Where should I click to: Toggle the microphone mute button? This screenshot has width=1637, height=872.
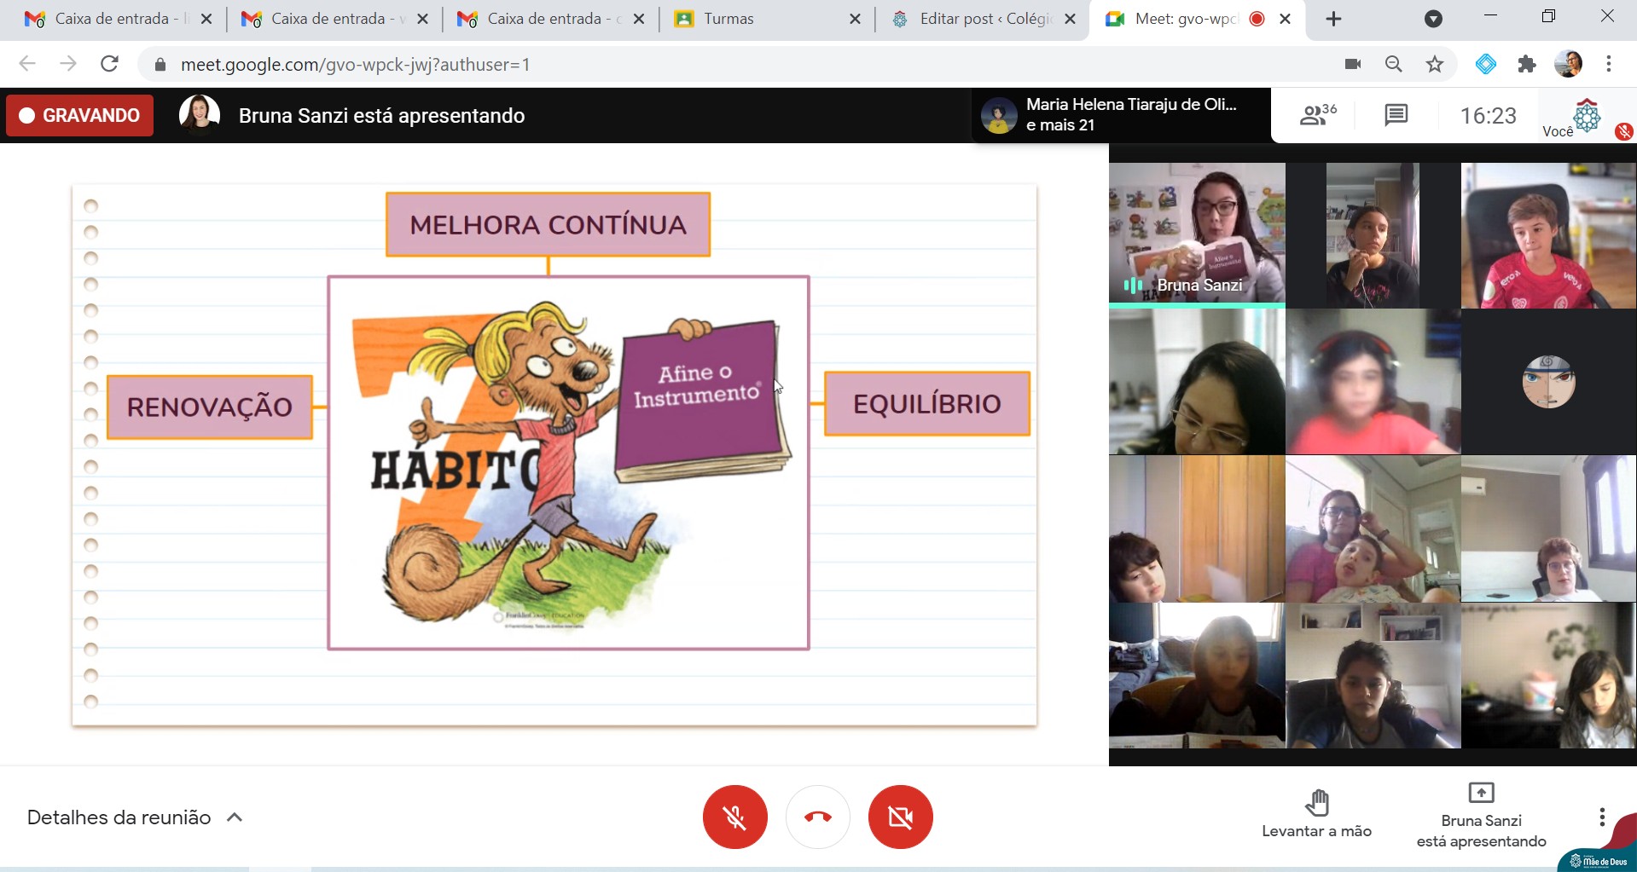point(734,817)
